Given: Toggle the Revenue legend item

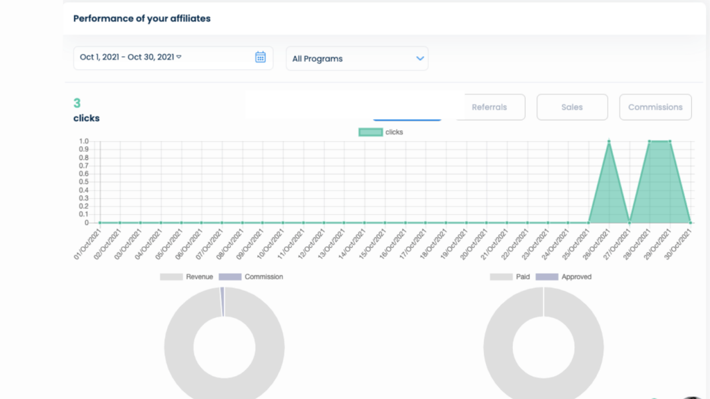Looking at the screenshot, I should (186, 277).
